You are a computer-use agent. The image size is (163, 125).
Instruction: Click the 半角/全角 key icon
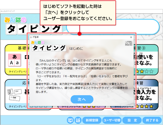pos(10,92)
